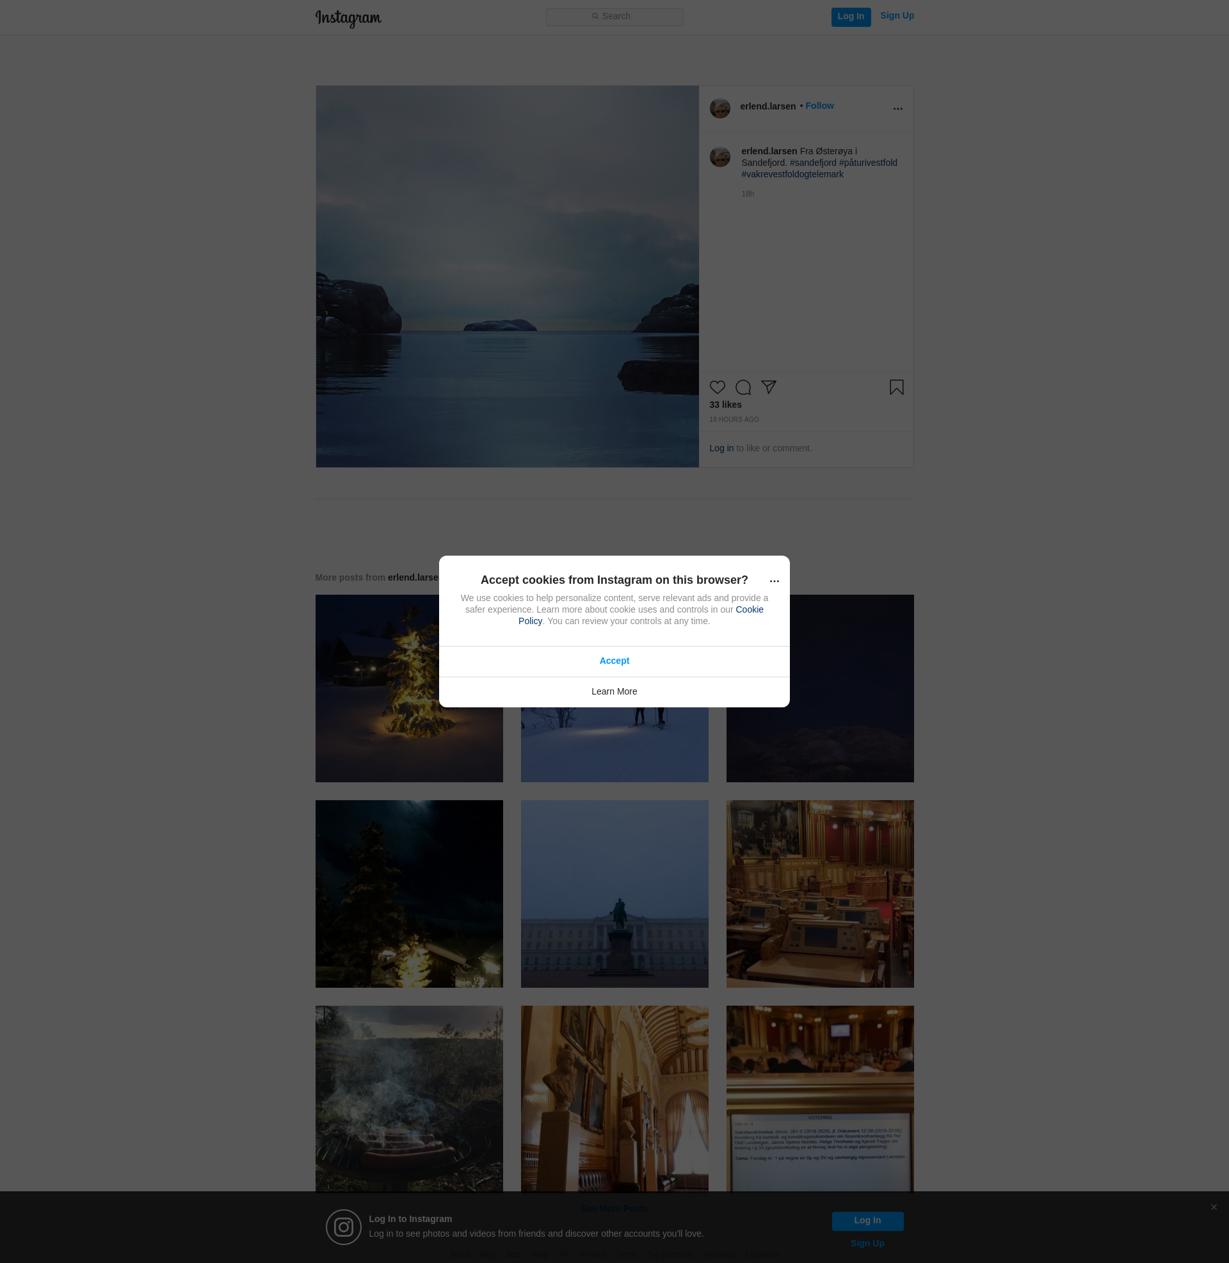Click the Search input field
1229x1263 pixels.
point(614,17)
